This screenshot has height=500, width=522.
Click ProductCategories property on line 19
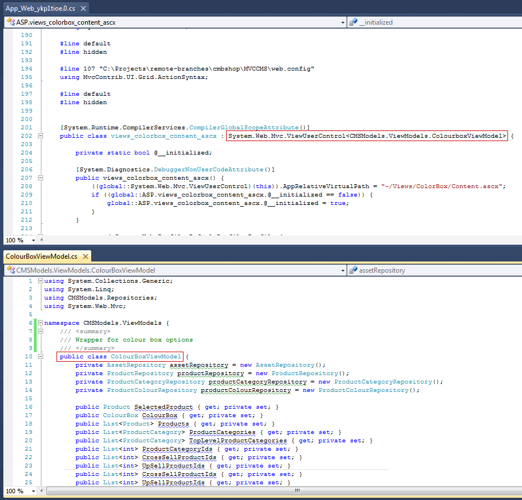click(222, 432)
